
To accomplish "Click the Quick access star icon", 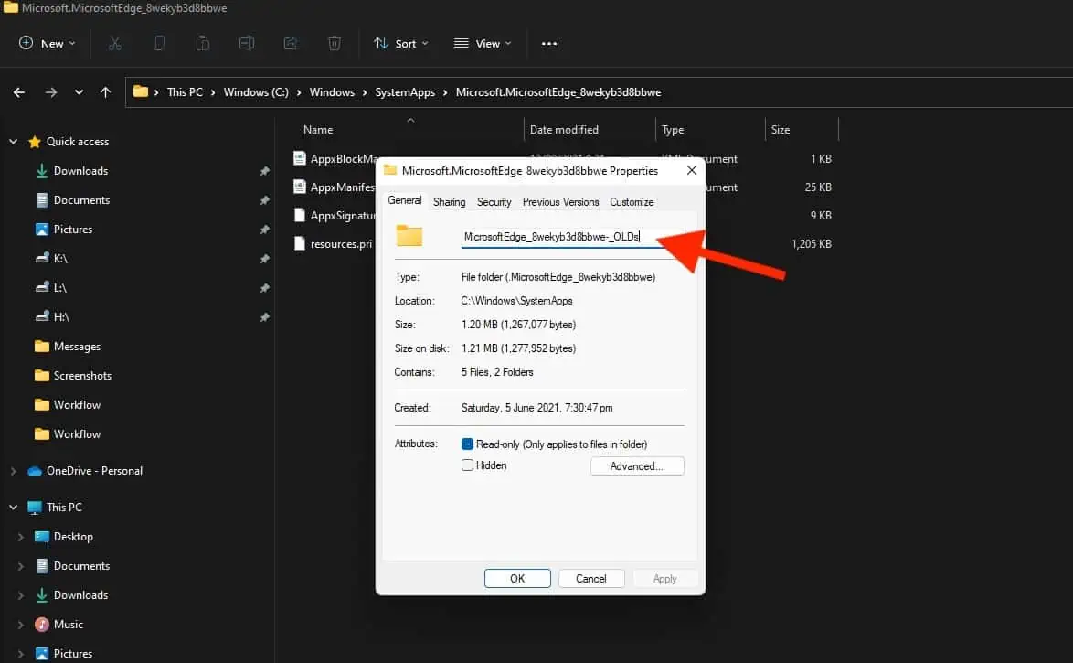I will 34,141.
